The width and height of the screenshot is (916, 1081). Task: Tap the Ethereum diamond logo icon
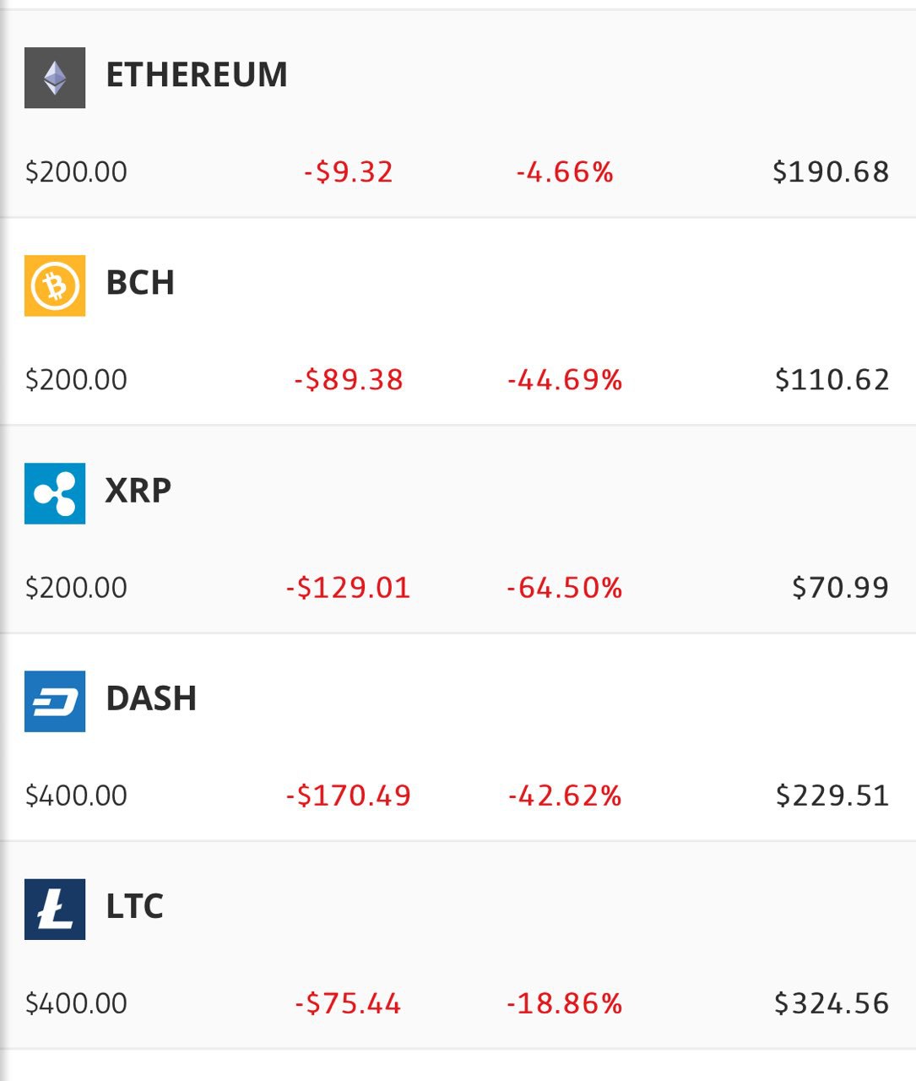click(55, 78)
